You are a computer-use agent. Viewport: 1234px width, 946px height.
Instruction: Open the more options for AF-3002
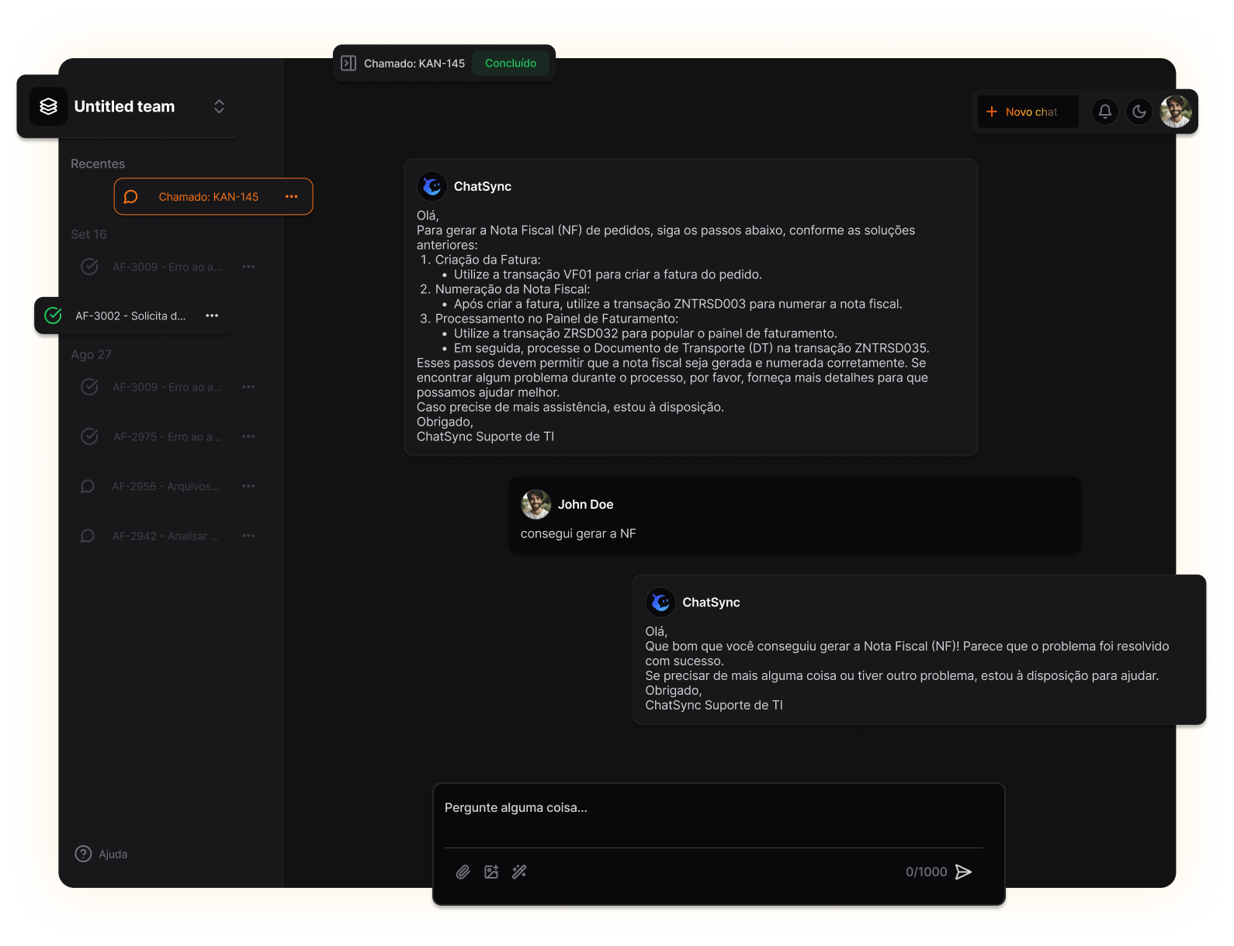pyautogui.click(x=212, y=316)
